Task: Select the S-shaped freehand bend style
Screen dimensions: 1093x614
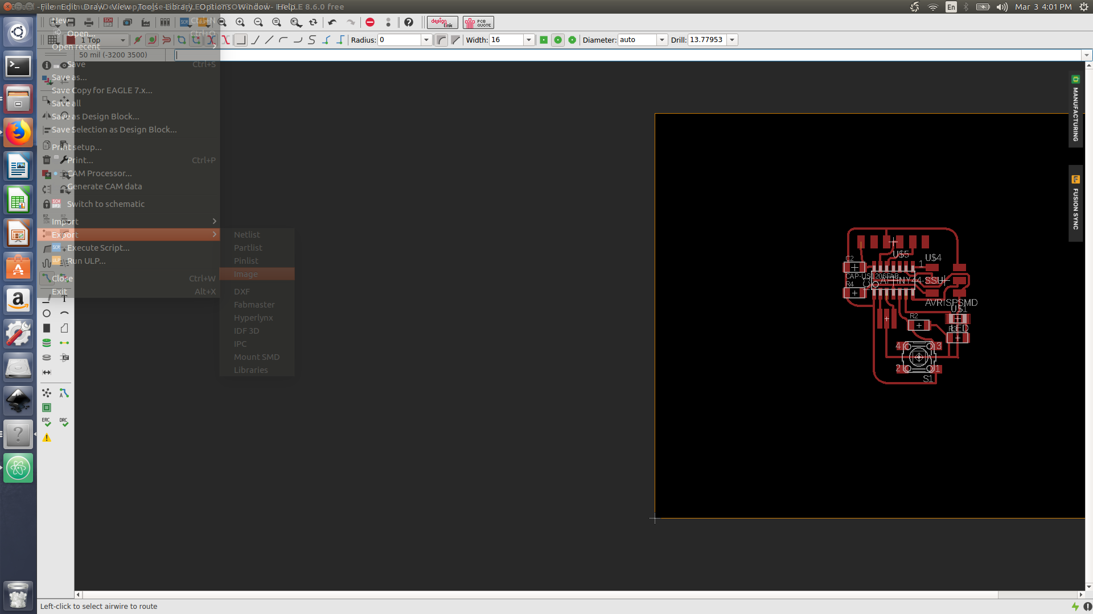Action: coord(312,40)
